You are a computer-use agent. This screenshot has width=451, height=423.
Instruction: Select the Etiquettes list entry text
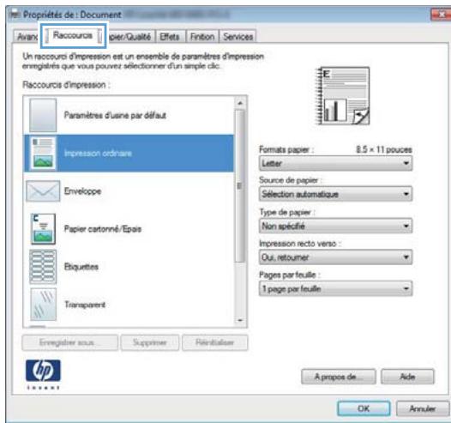pos(81,267)
